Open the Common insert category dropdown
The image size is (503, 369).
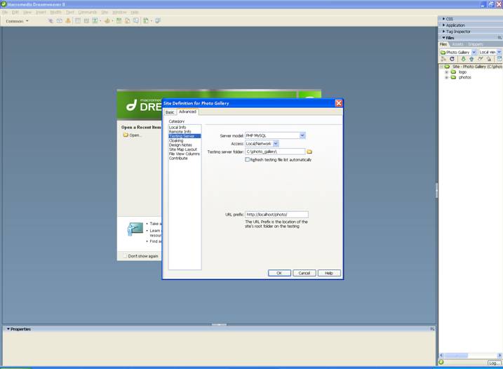point(17,21)
